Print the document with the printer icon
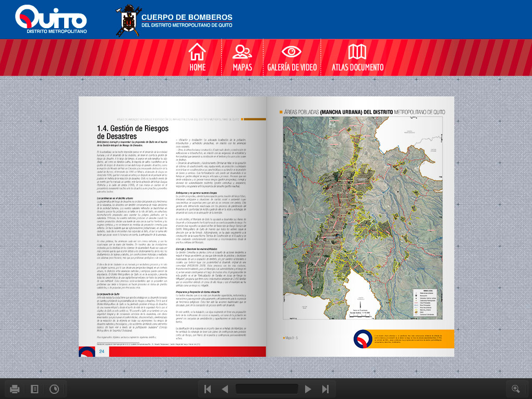532x399 pixels. [x=15, y=389]
